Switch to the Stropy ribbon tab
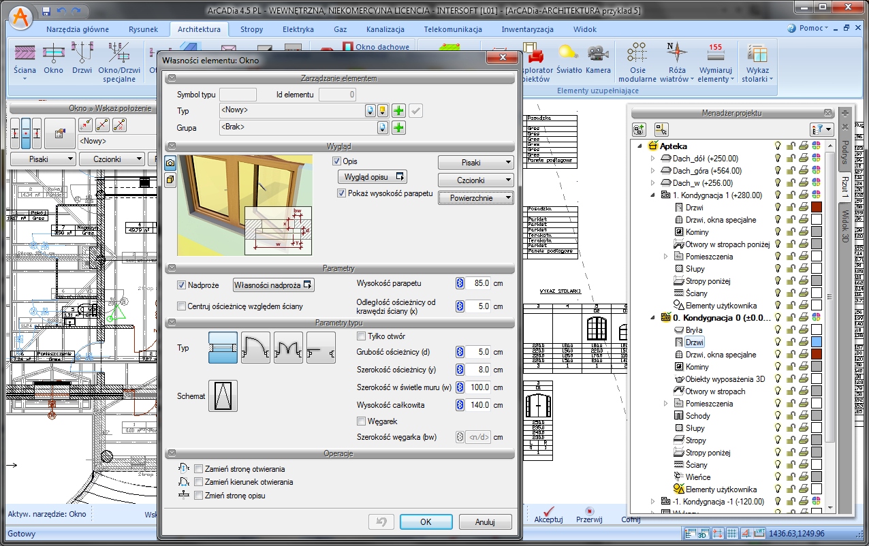This screenshot has width=869, height=546. (x=251, y=29)
